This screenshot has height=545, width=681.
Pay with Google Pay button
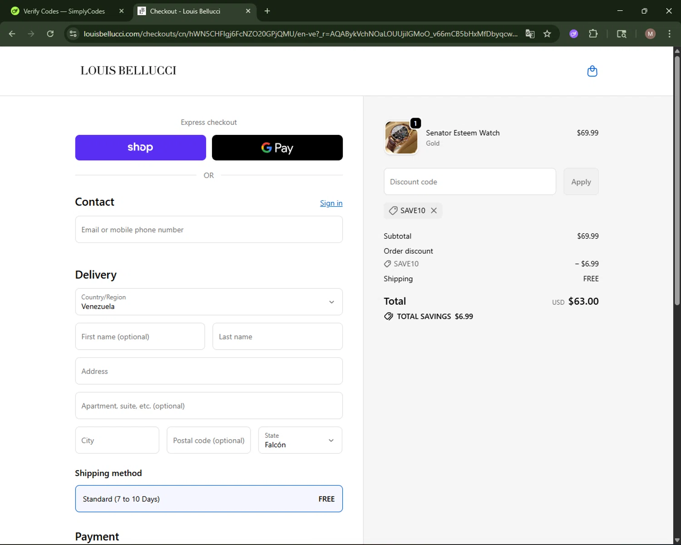[x=277, y=148]
